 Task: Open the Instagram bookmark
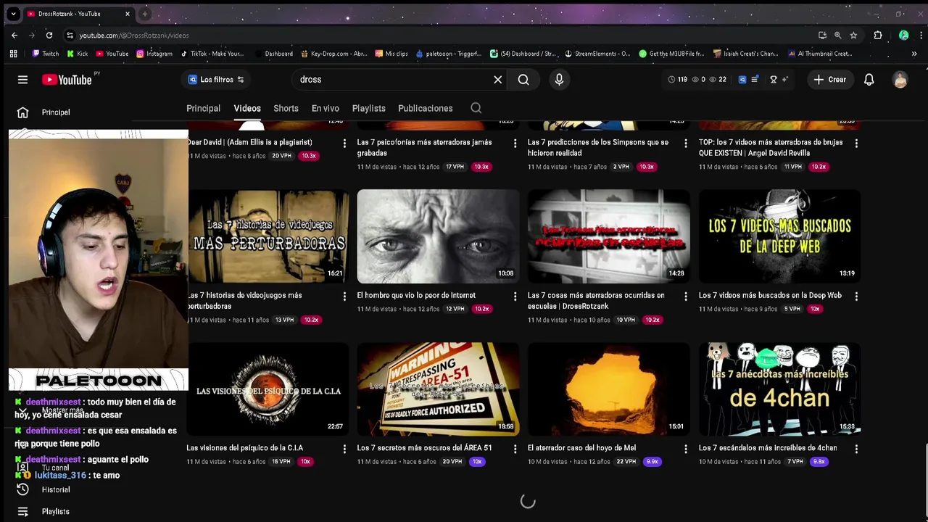[154, 54]
